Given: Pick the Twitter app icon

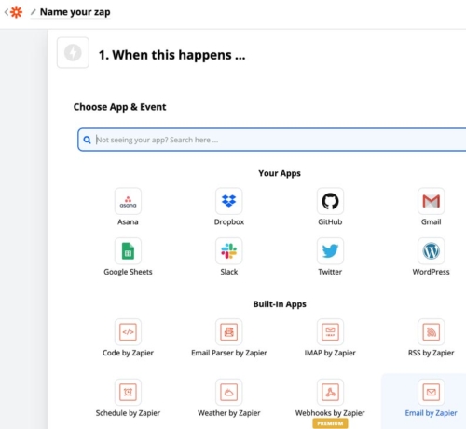Looking at the screenshot, I should pos(330,251).
